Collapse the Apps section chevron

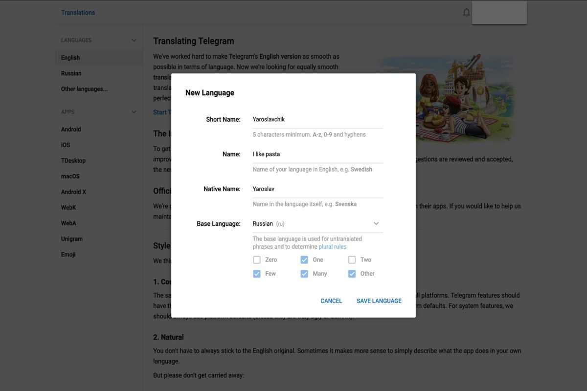[134, 112]
